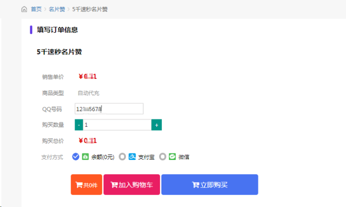Click the home icon in breadcrumb

pos(24,9)
